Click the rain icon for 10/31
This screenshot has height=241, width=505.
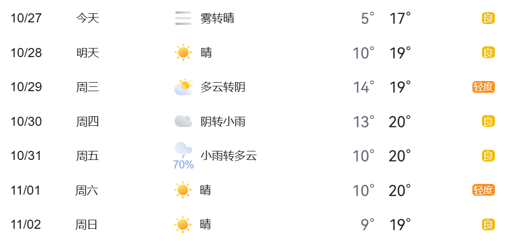[183, 150]
